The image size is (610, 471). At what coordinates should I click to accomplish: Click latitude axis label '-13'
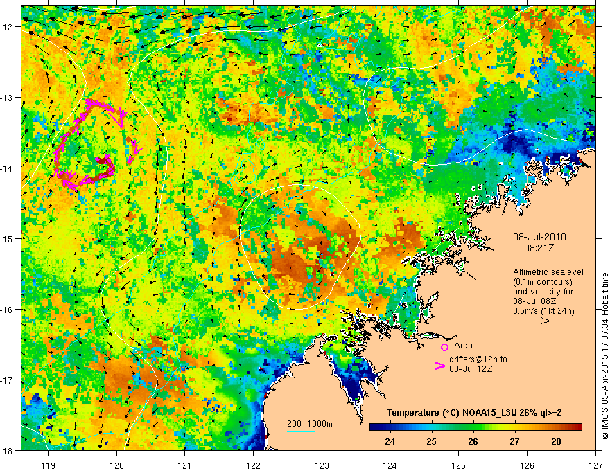click(x=7, y=98)
